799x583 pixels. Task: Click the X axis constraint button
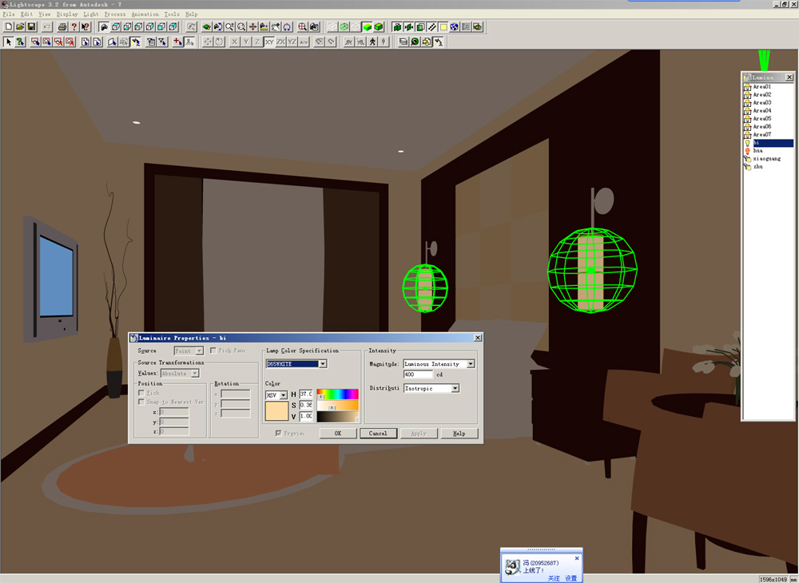click(234, 42)
